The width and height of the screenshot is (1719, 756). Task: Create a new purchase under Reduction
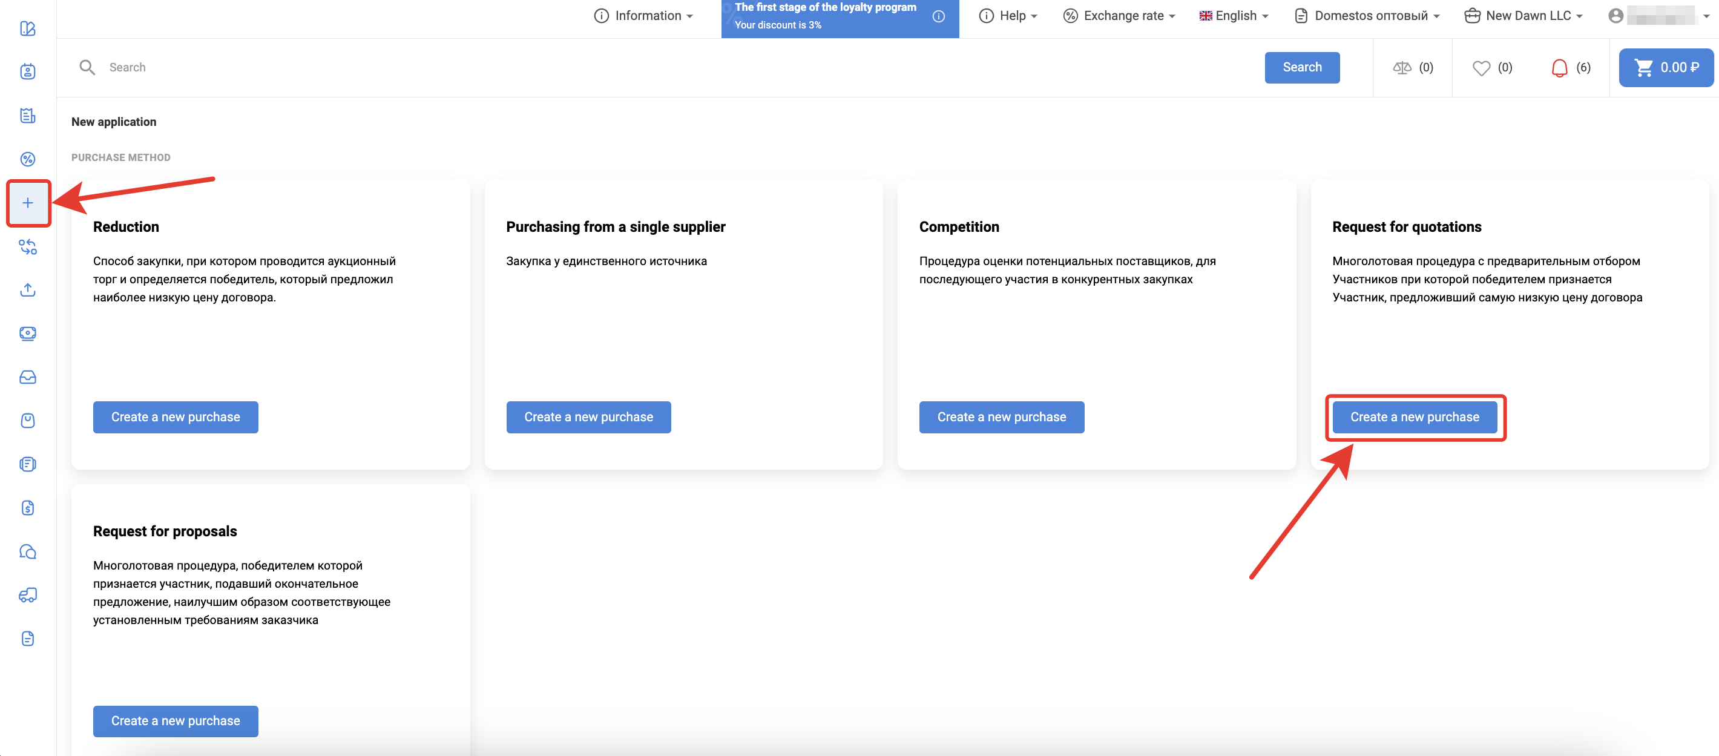(176, 417)
